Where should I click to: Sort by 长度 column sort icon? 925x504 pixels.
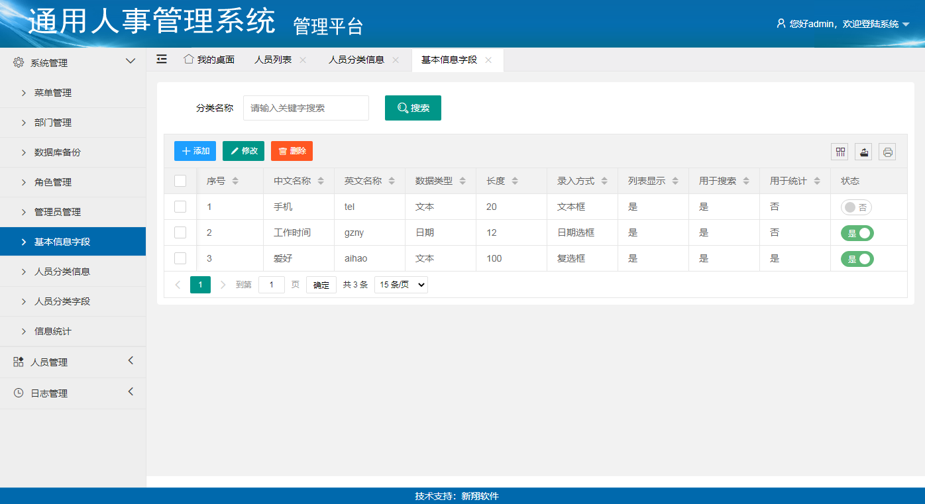515,181
